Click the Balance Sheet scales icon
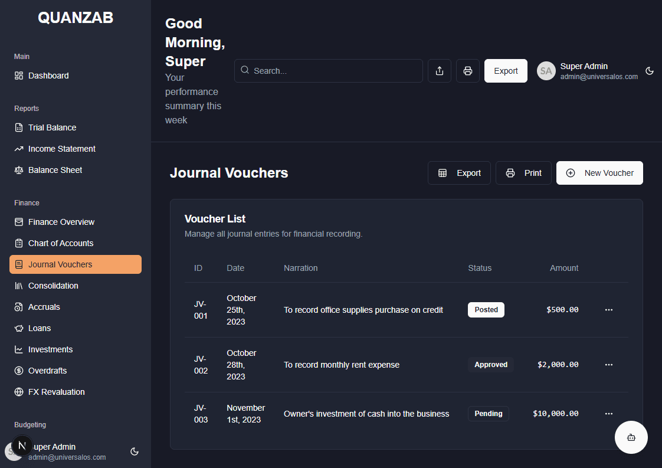The image size is (662, 468). click(x=18, y=170)
